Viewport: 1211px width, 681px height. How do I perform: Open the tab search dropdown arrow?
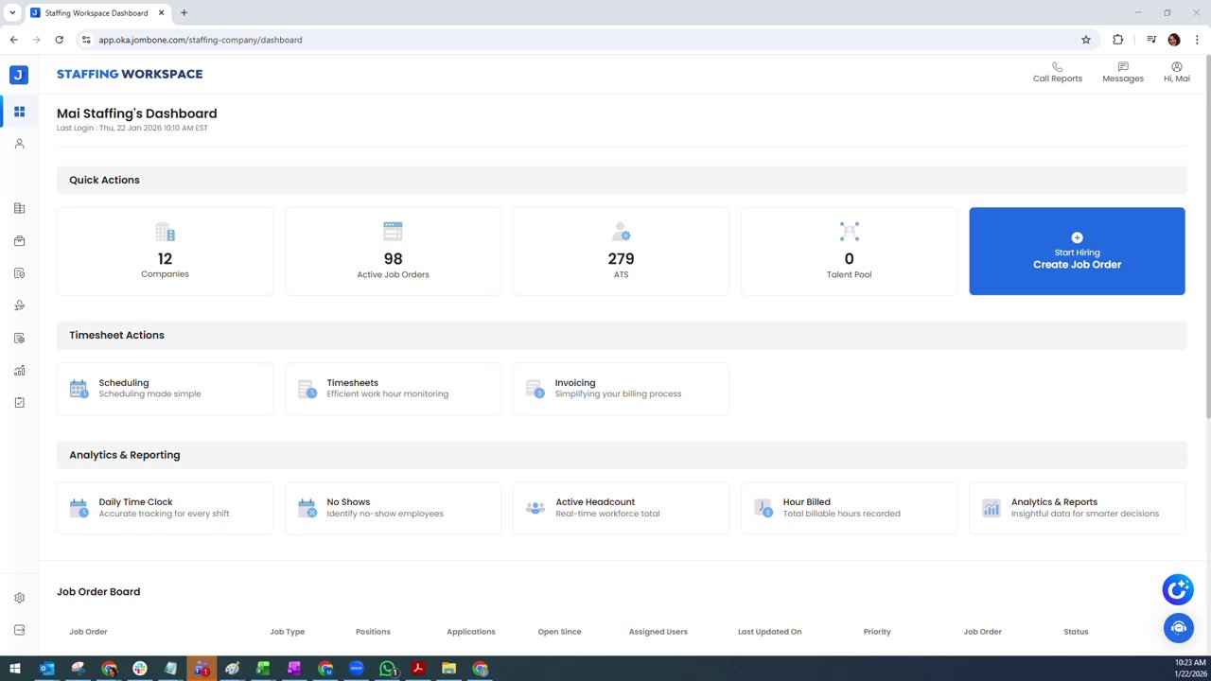coord(12,13)
